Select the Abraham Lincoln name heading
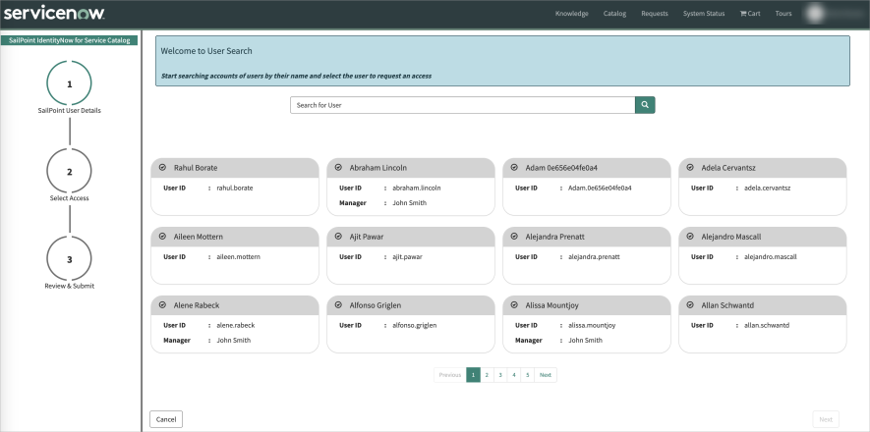870x432 pixels. pyautogui.click(x=377, y=167)
